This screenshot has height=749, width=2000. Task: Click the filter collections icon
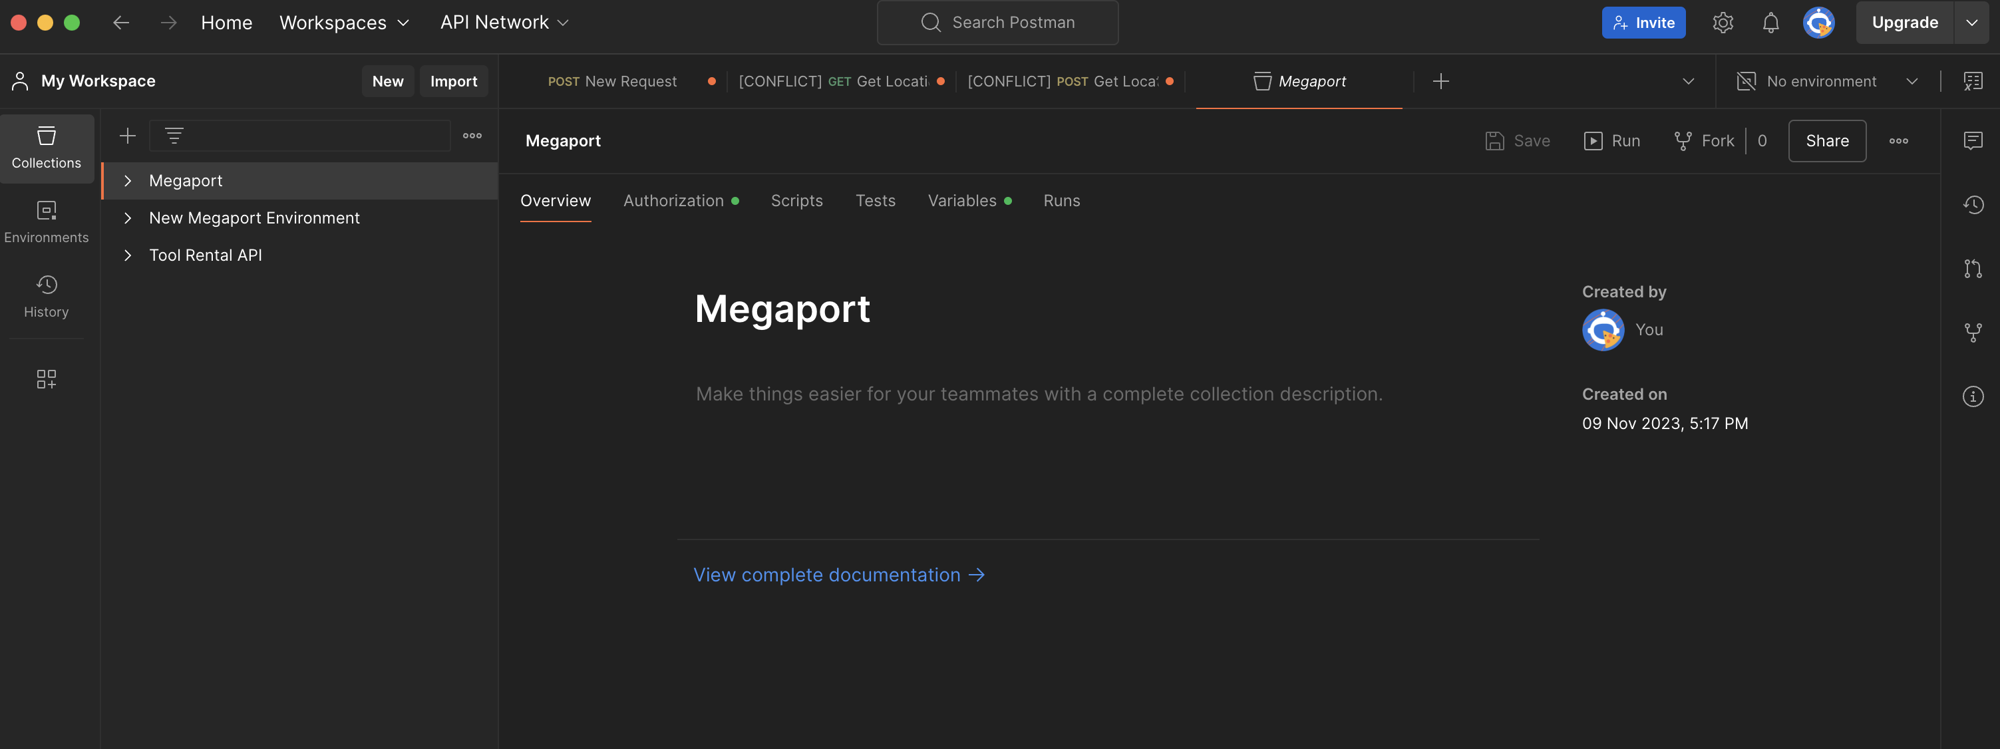[174, 136]
